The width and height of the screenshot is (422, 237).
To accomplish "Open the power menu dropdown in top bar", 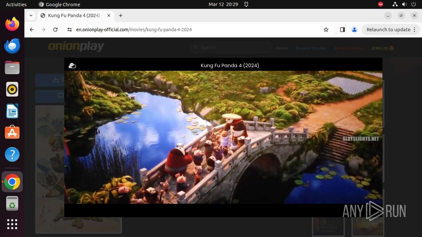I will pyautogui.click(x=414, y=4).
